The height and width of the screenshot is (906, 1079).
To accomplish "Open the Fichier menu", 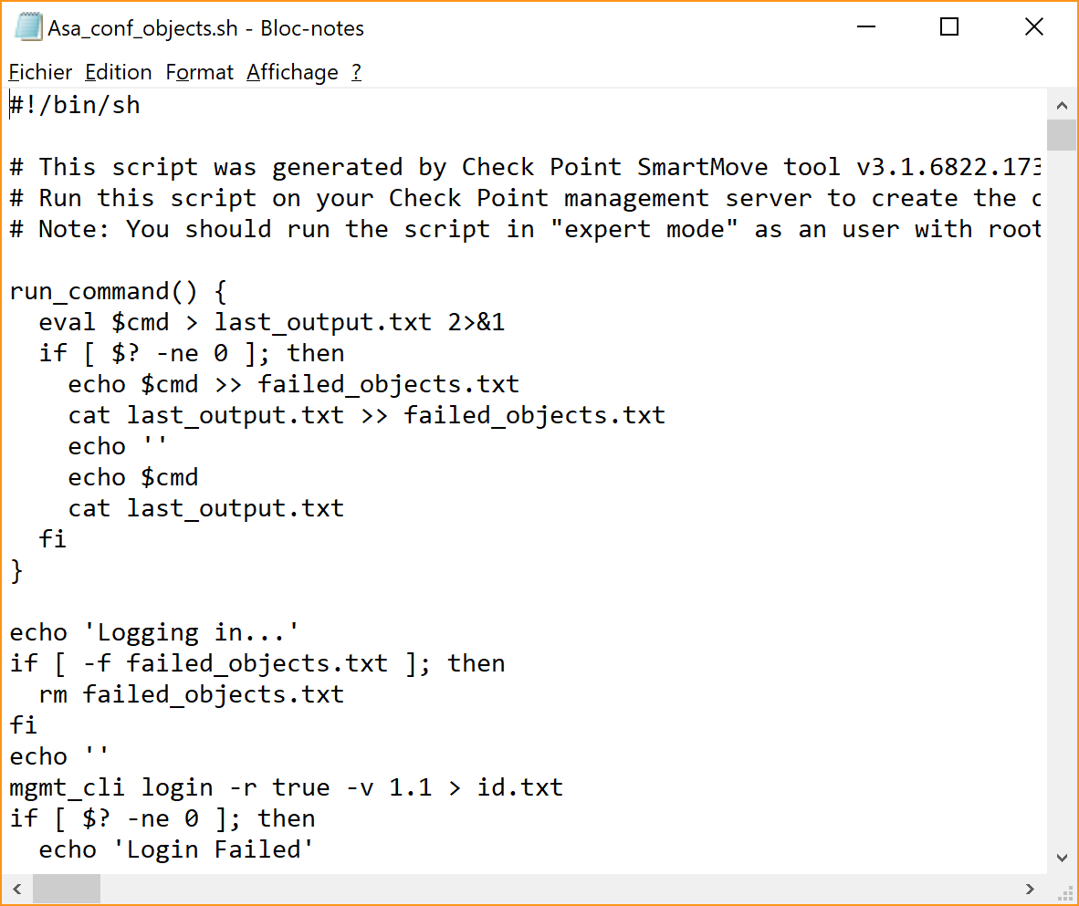I will click(40, 72).
